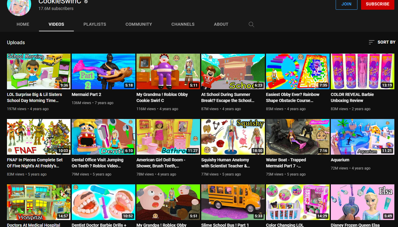The image size is (398, 227).
Task: Click the '17.6M subscribers' text
Action: 56,8
